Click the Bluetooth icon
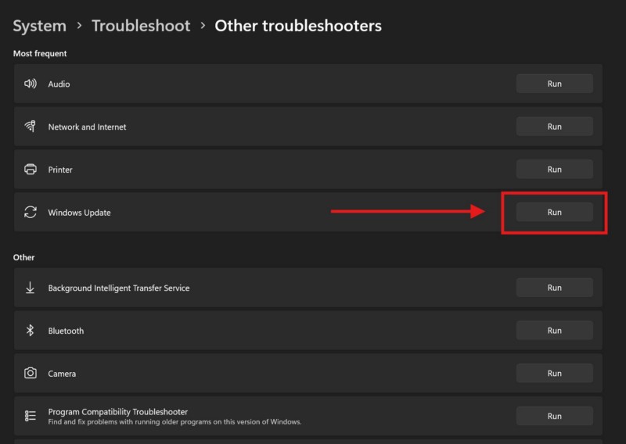Viewport: 626px width, 444px height. [31, 331]
